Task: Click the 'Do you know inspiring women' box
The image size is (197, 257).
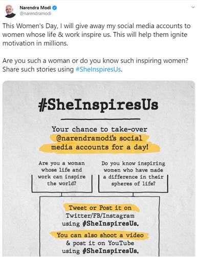Action: tap(133, 176)
